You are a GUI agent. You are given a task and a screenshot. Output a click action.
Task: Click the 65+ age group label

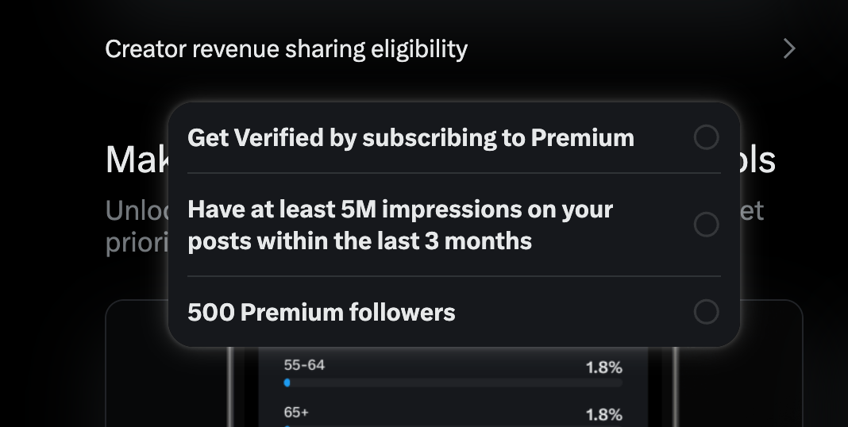(x=297, y=413)
